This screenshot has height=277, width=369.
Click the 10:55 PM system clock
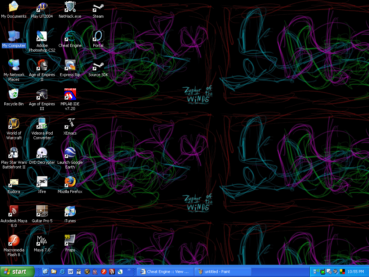pyautogui.click(x=356, y=272)
